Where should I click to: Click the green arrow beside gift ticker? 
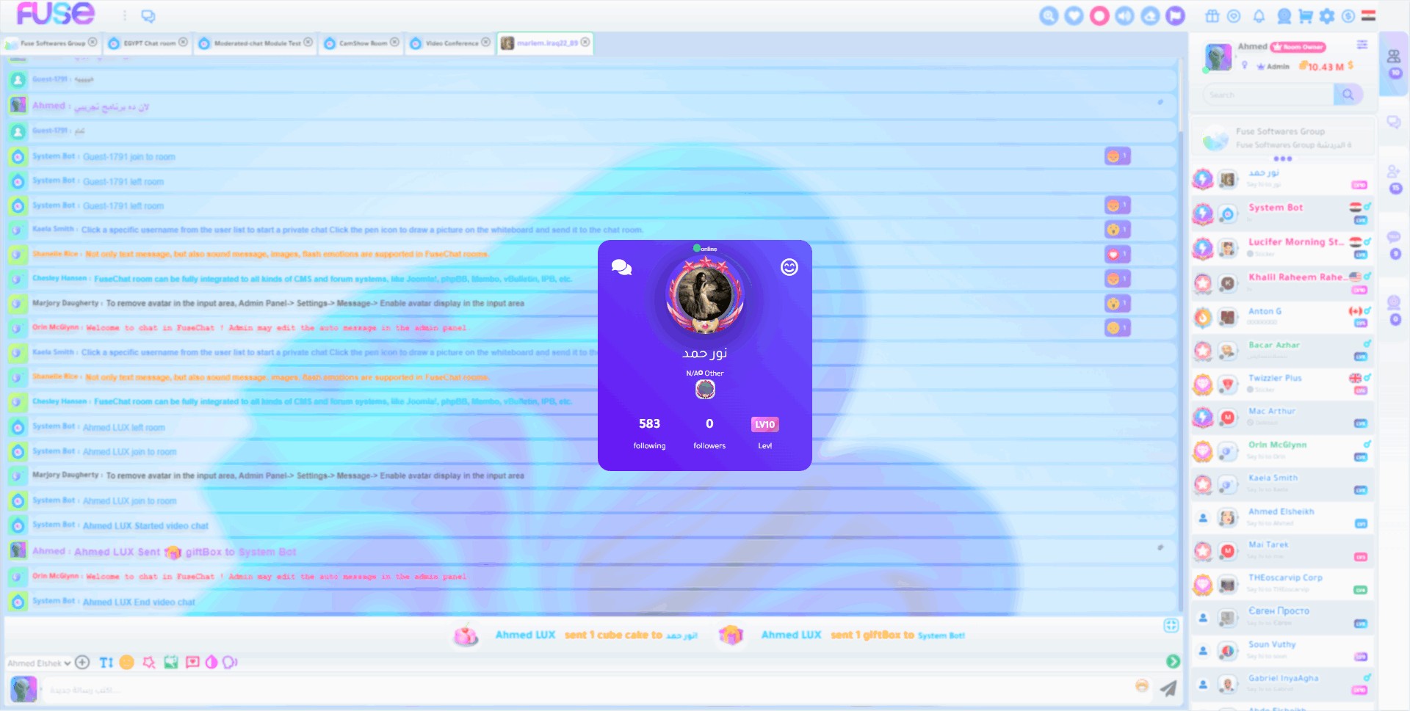[x=1173, y=661]
